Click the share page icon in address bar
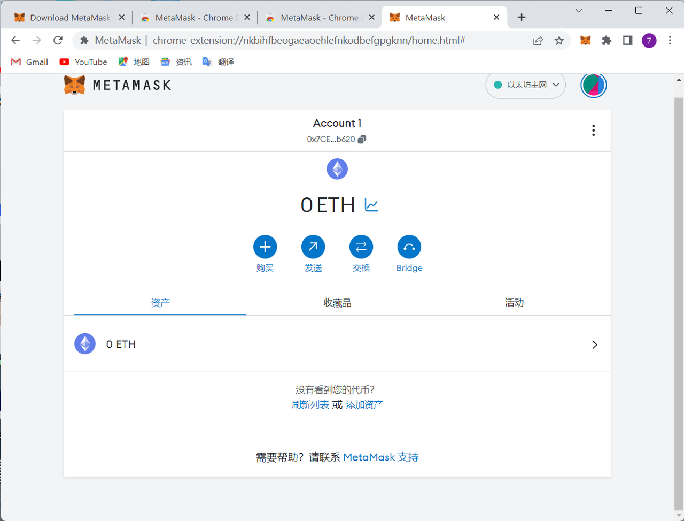 click(x=538, y=41)
